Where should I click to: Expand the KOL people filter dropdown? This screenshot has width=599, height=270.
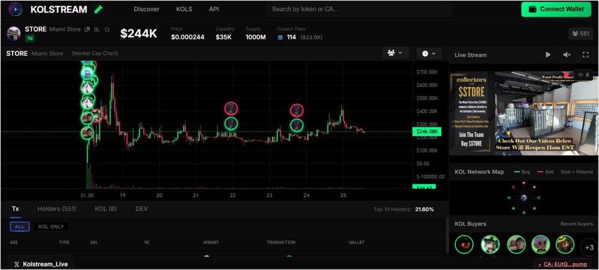click(395, 53)
